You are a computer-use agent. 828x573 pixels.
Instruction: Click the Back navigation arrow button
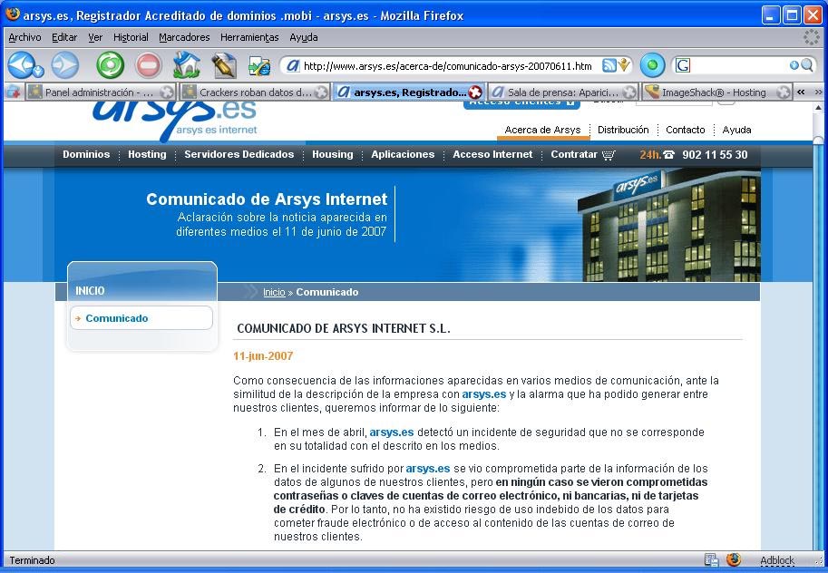pos(21,65)
